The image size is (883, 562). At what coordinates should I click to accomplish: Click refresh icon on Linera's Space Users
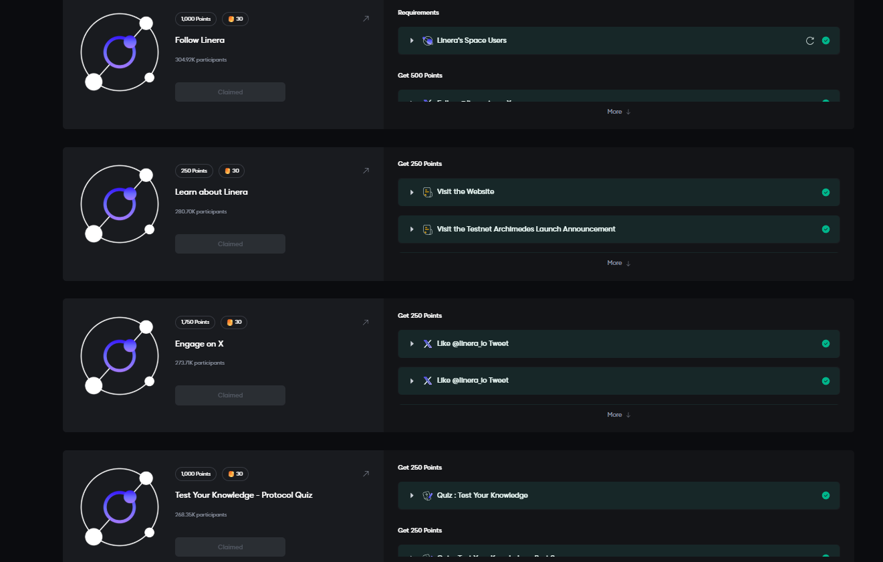tap(810, 41)
